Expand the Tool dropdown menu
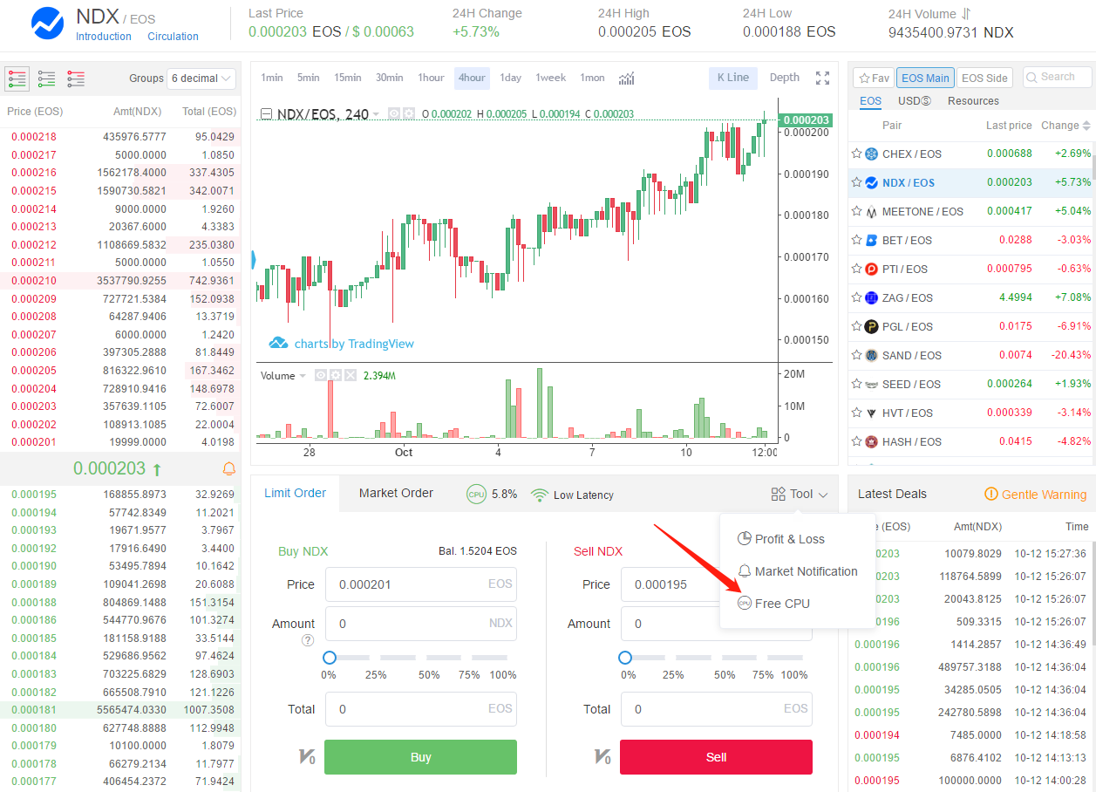Image resolution: width=1096 pixels, height=792 pixels. [800, 494]
